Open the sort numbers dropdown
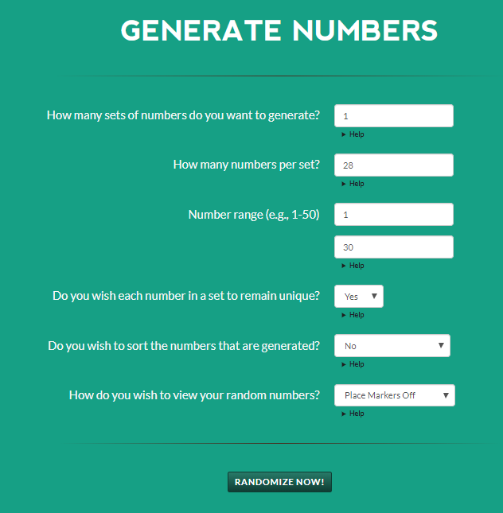 [392, 346]
